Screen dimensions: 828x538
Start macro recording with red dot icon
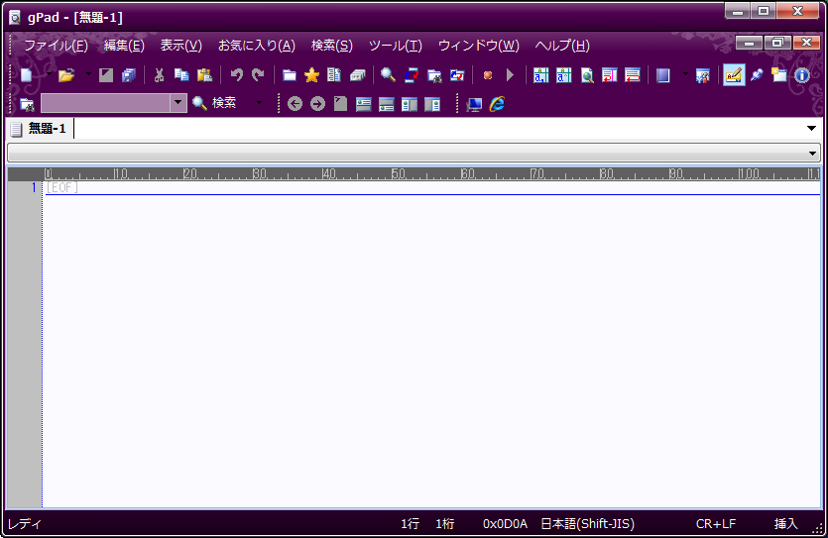(x=488, y=75)
